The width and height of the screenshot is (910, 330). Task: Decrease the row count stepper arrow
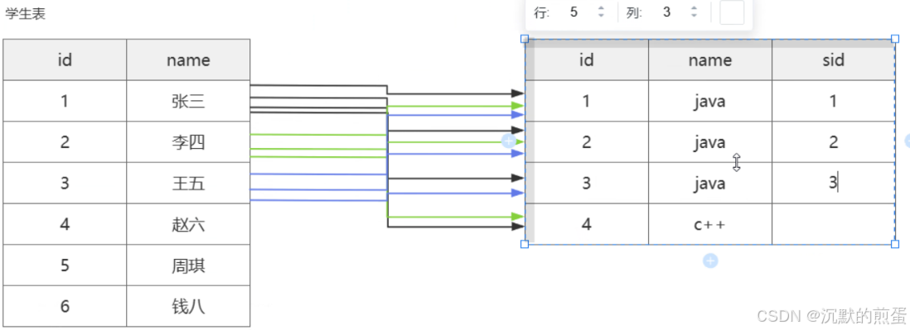pyautogui.click(x=601, y=16)
